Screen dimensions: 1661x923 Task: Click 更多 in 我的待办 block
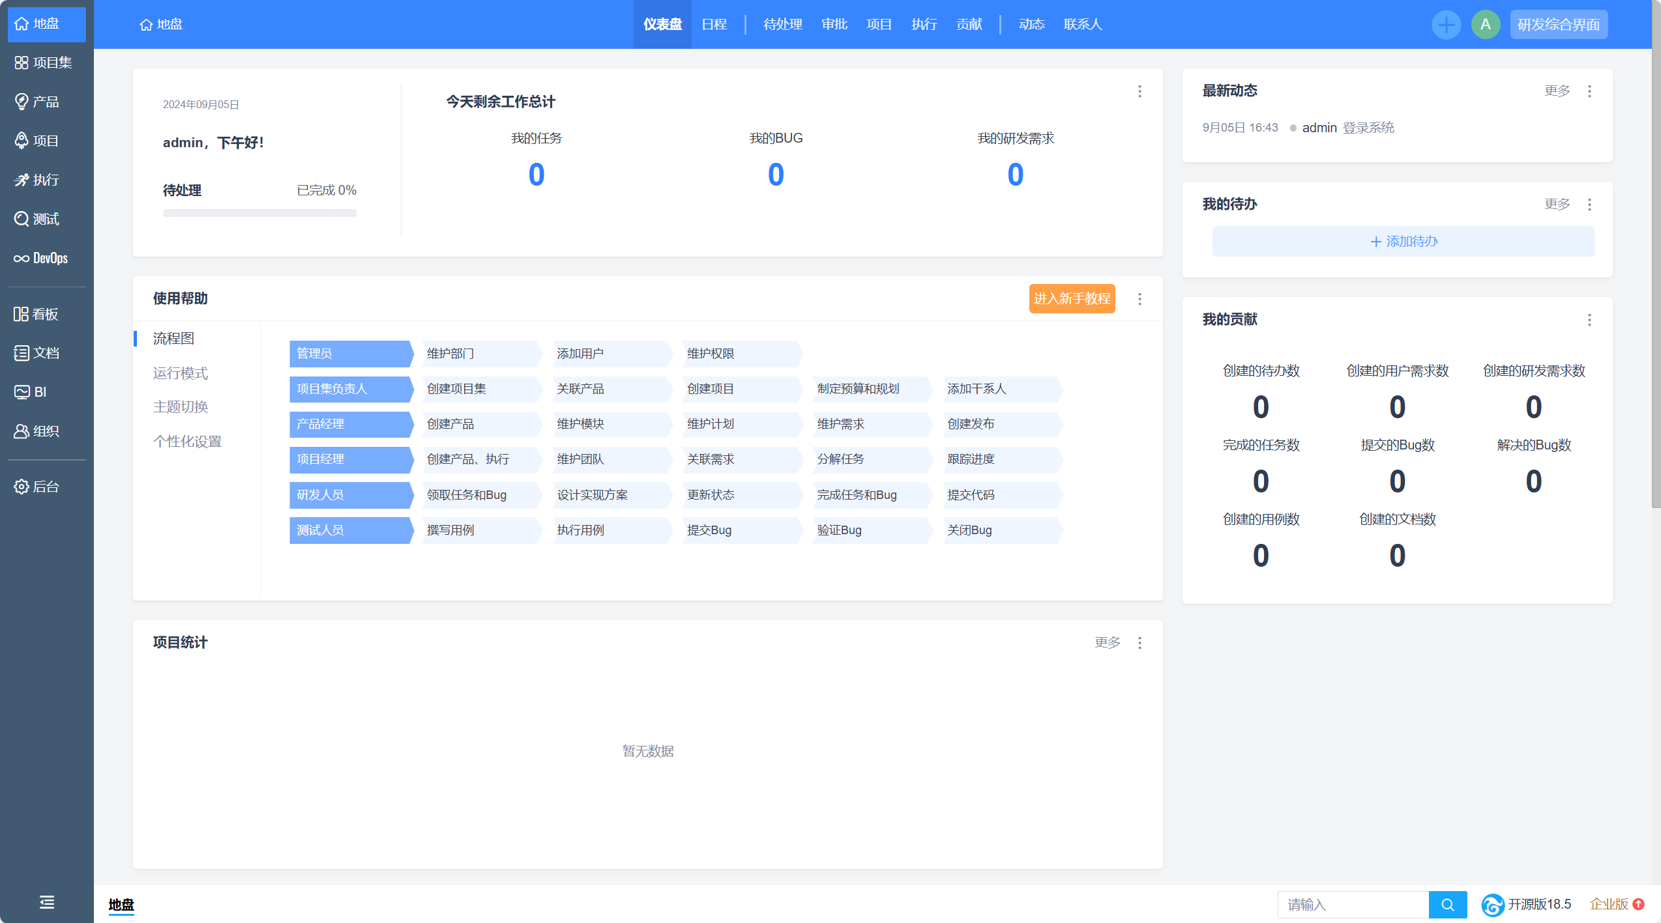point(1557,204)
